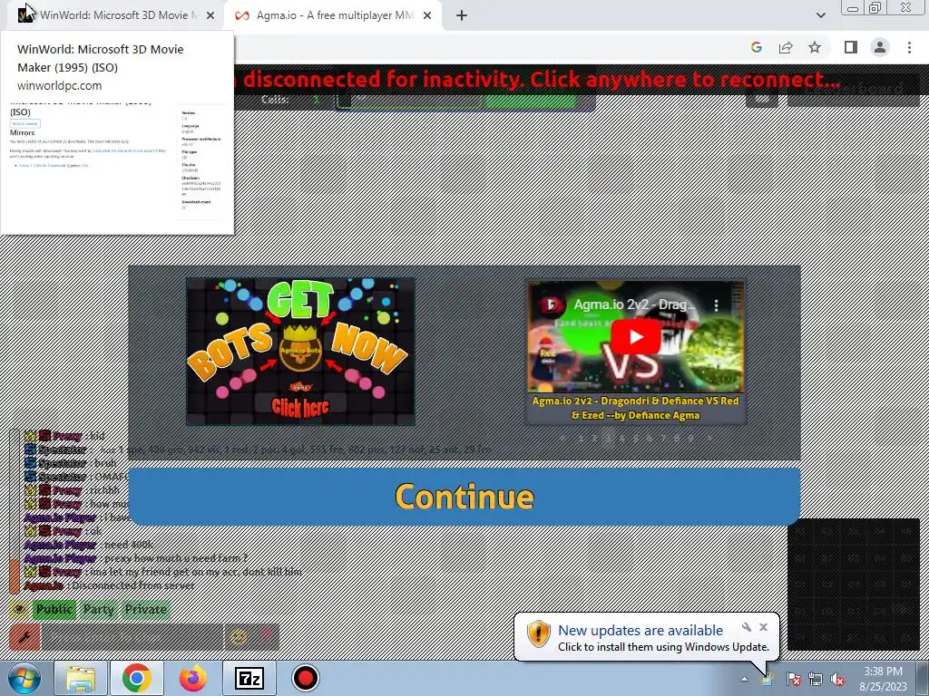Open chat settings wrench icon

24,637
